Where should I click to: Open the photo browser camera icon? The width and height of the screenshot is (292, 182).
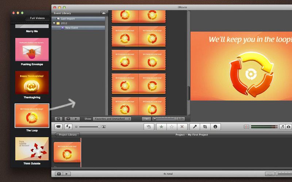288,127
